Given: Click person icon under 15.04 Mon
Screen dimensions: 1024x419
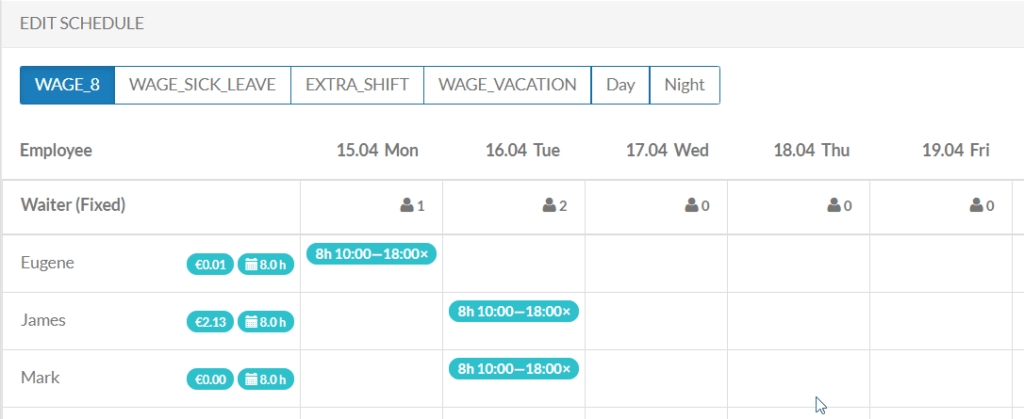Looking at the screenshot, I should pos(406,205).
